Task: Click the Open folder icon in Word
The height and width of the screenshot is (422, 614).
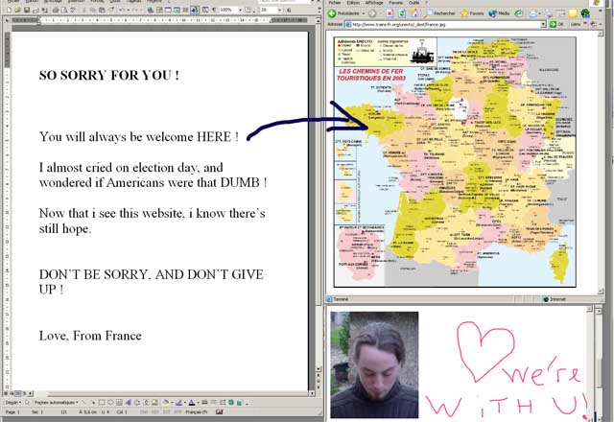Action: tap(16, 10)
